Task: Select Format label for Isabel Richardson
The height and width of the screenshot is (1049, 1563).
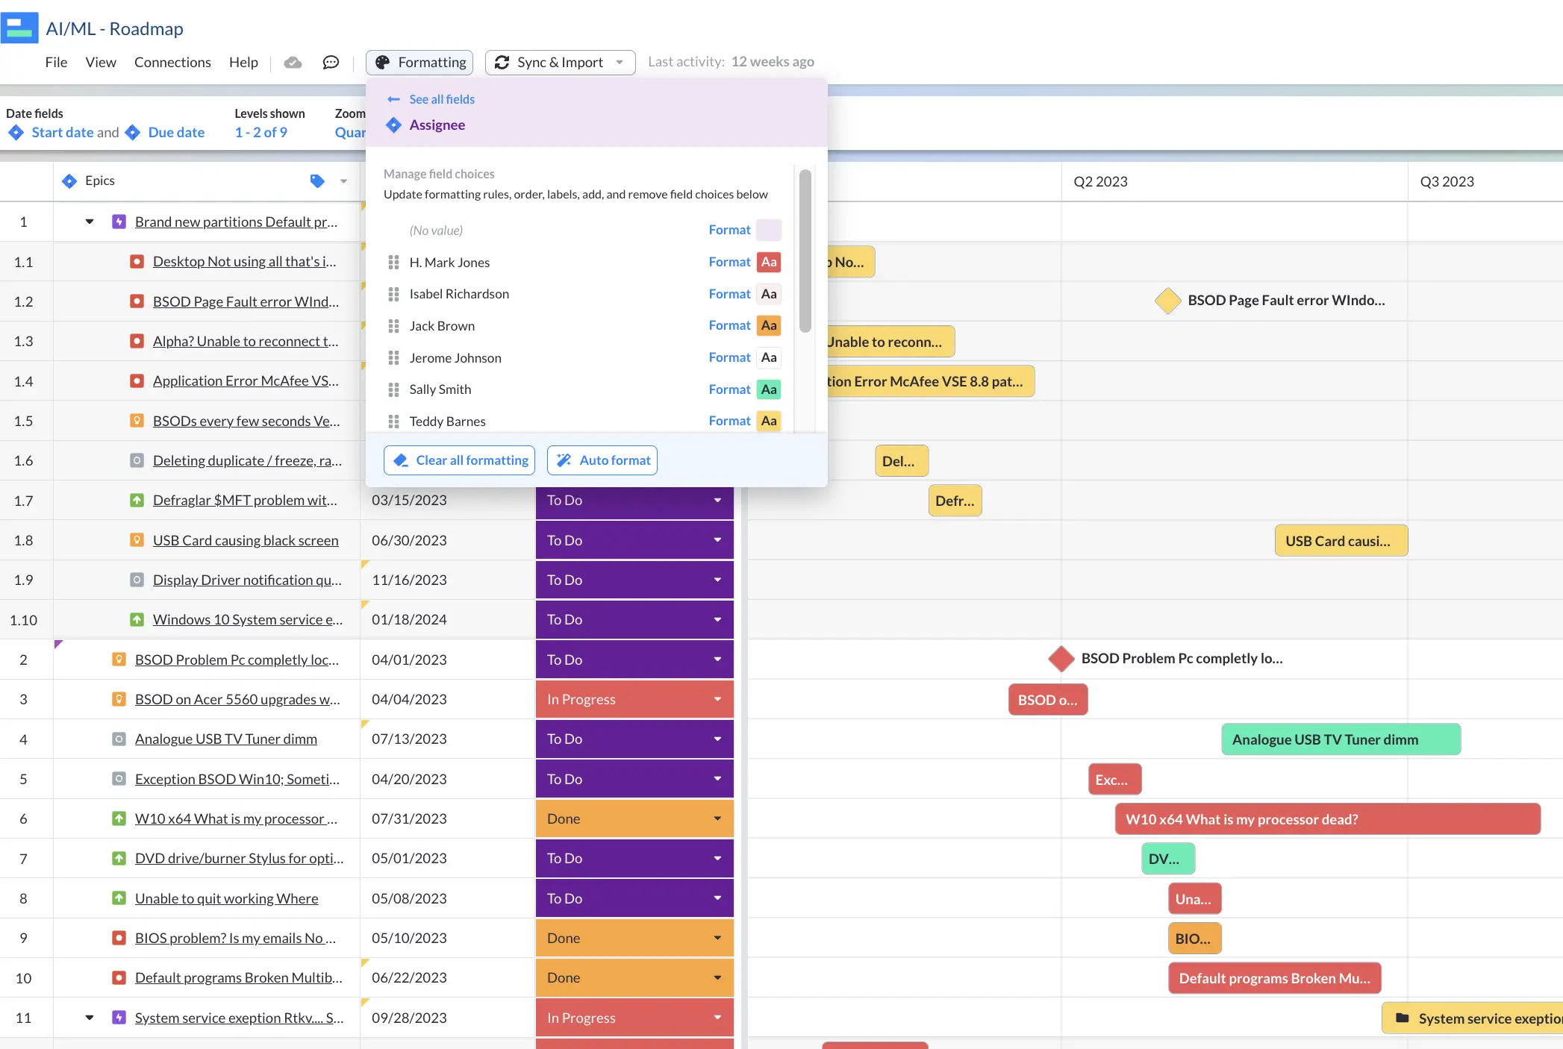Action: 729,294
